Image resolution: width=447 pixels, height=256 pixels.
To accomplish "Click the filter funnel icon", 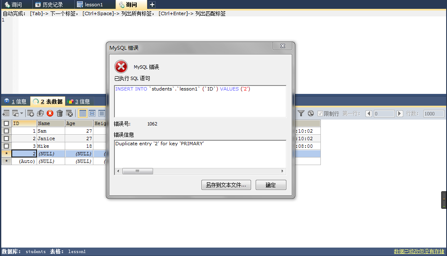I will [x=301, y=113].
